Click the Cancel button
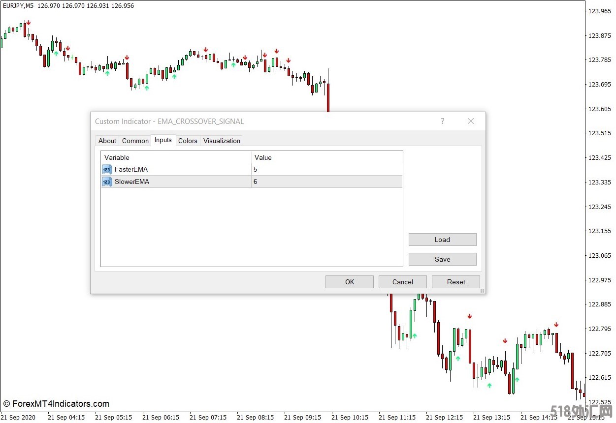This screenshot has width=616, height=423. (402, 282)
